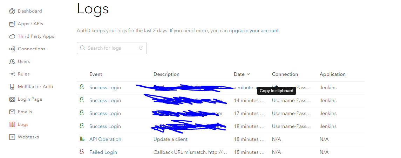Screen dimensions: 401x158
Task: Go to Login Page settings
Action: 30,99
